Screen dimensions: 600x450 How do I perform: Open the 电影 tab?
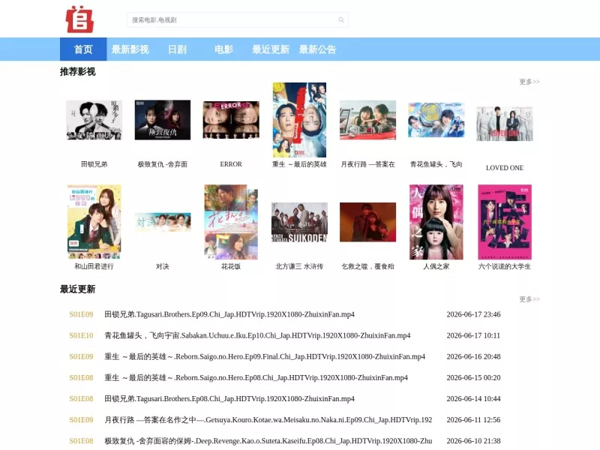[x=223, y=49]
